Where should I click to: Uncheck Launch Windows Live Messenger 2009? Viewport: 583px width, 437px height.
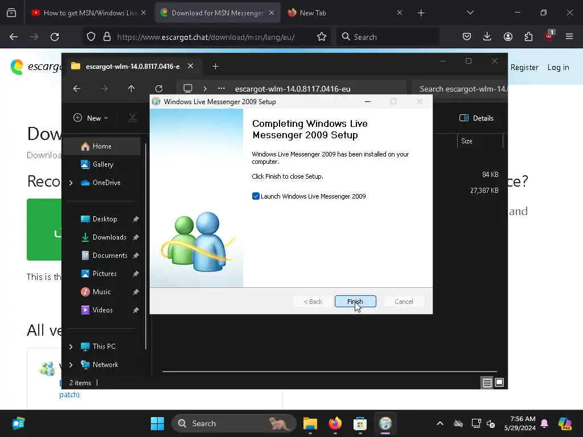click(256, 196)
